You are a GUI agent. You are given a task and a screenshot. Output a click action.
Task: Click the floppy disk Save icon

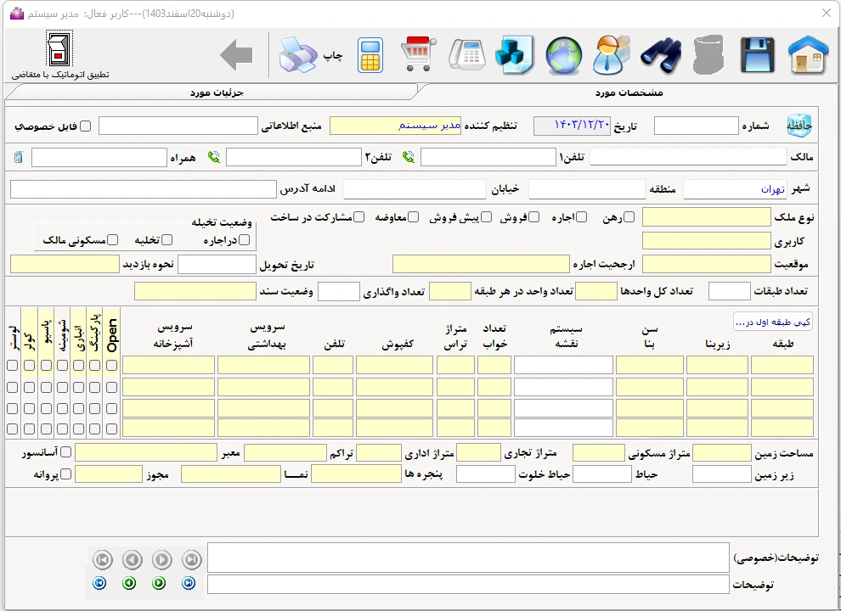(756, 56)
